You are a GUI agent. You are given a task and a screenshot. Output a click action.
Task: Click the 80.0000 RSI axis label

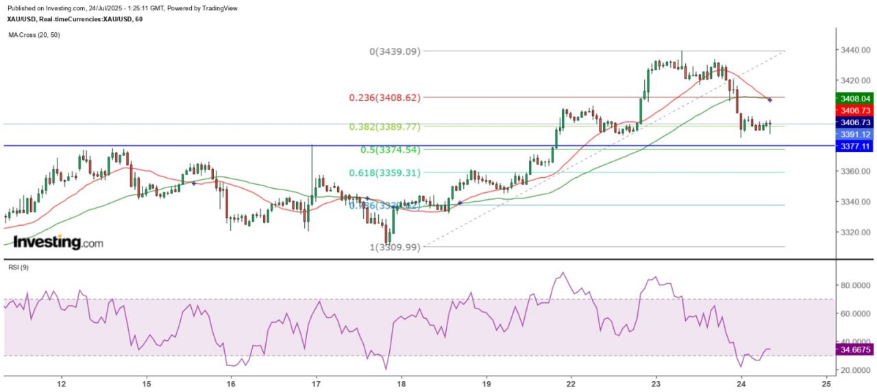[x=855, y=285]
